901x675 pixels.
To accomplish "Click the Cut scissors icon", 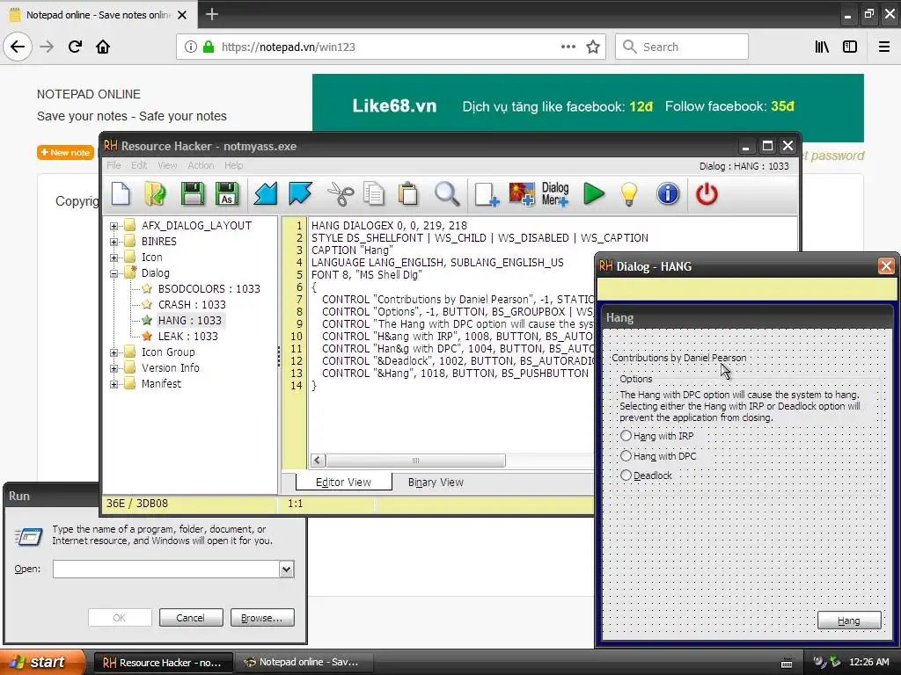I will (341, 194).
